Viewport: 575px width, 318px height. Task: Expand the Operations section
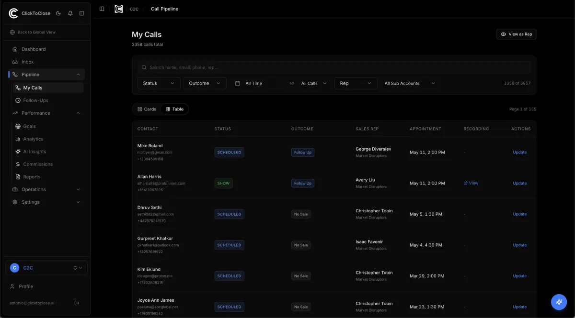(46, 189)
